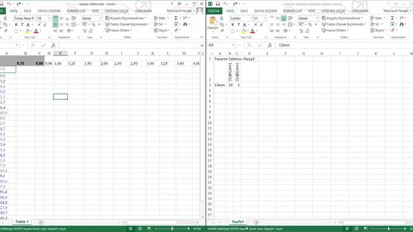Screen dimensions: 413x232
Task: Click Italic (T) in sanayi-tablo window
Action: pos(22,24)
